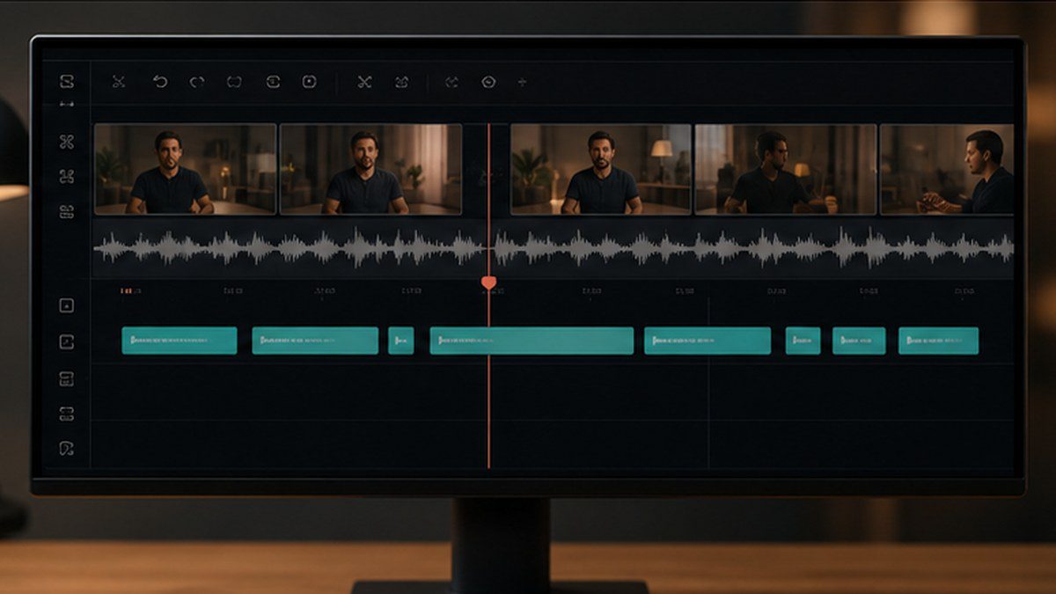Image resolution: width=1056 pixels, height=594 pixels.
Task: Select fourth video clip of man looking down
Action: coord(786,169)
